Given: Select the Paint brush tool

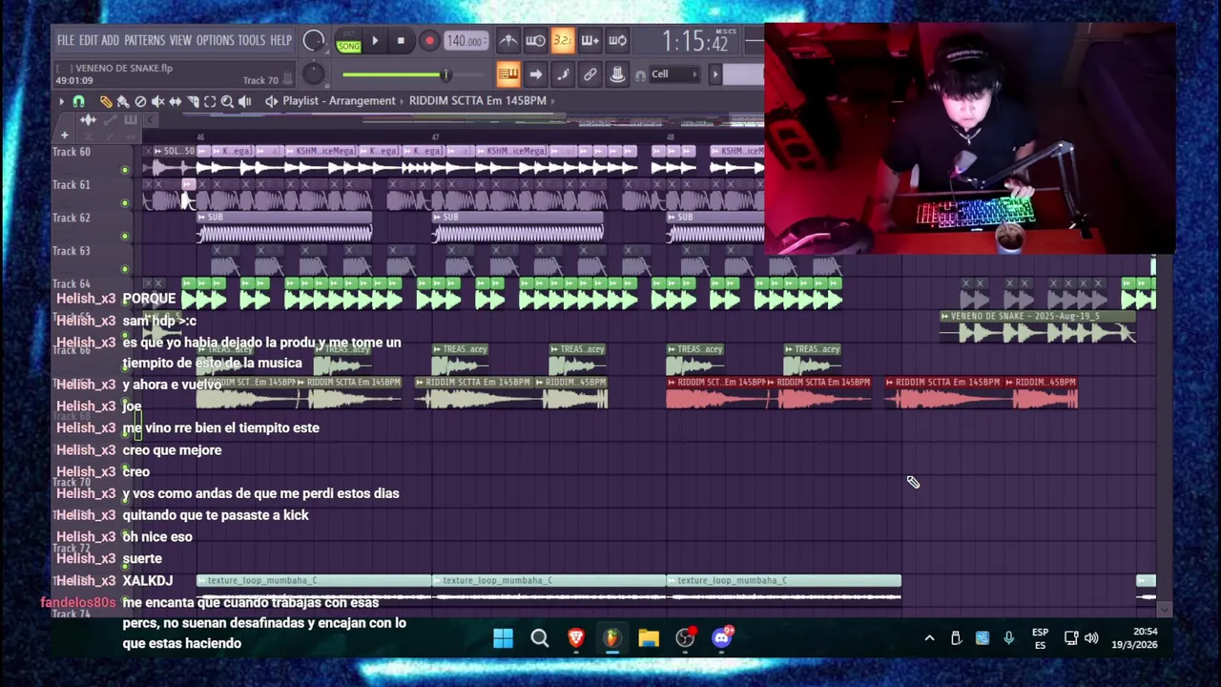Looking at the screenshot, I should click(123, 101).
